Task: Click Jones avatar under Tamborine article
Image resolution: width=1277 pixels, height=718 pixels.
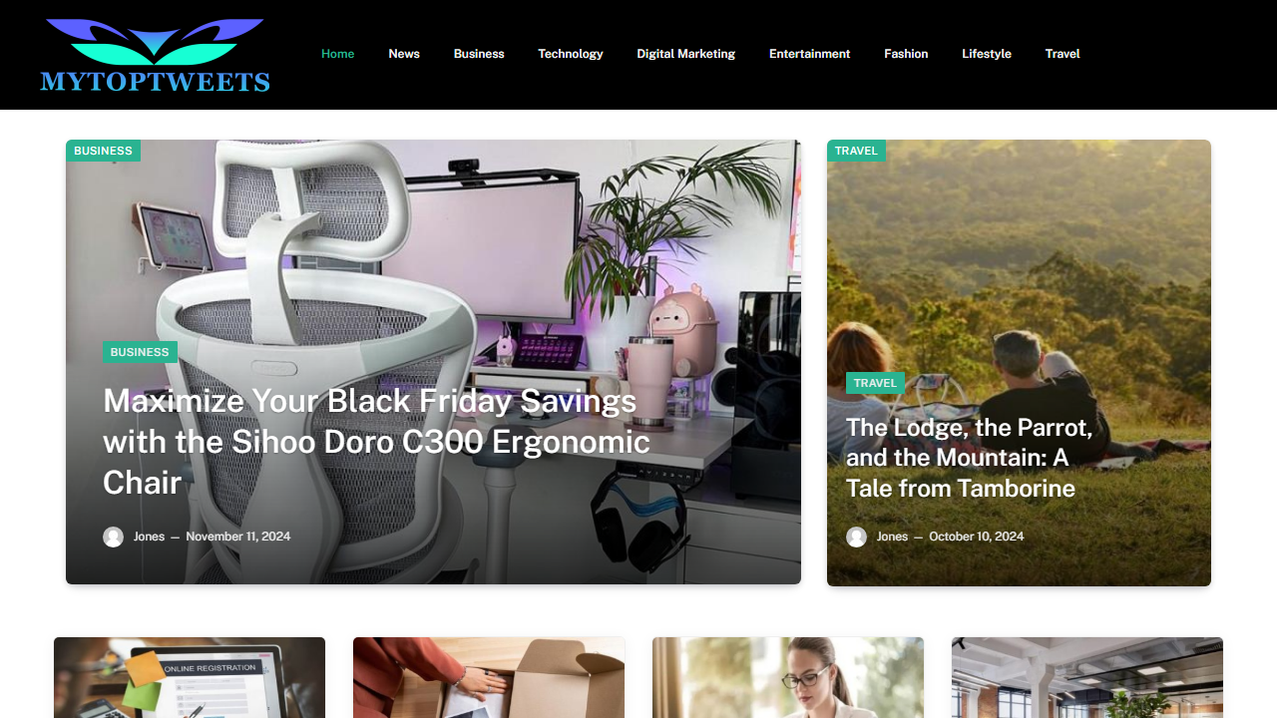Action: coord(857,537)
